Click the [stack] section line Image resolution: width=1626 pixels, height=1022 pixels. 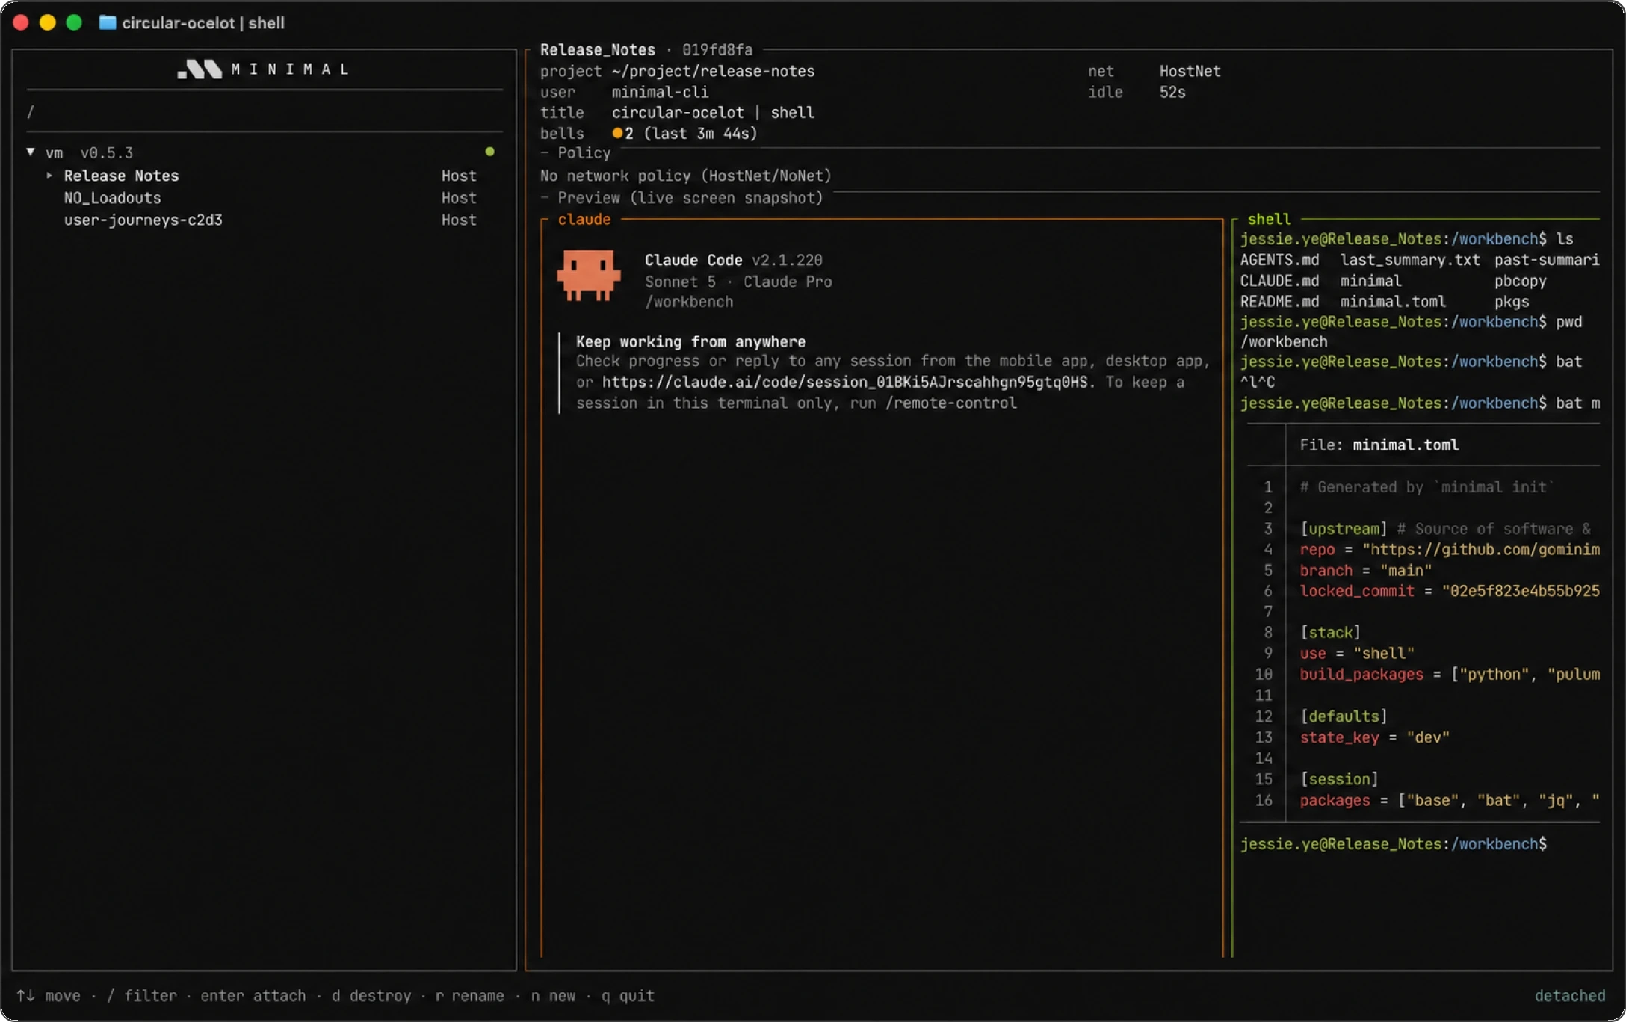(1330, 633)
